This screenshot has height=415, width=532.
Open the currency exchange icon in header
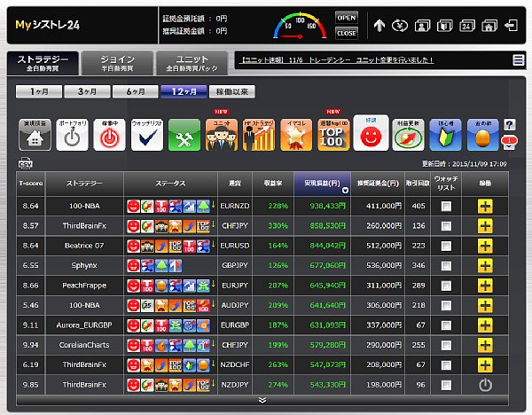coord(400,26)
